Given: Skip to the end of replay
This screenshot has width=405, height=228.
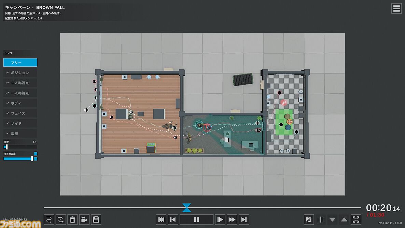Looking at the screenshot, I should [x=244, y=219].
